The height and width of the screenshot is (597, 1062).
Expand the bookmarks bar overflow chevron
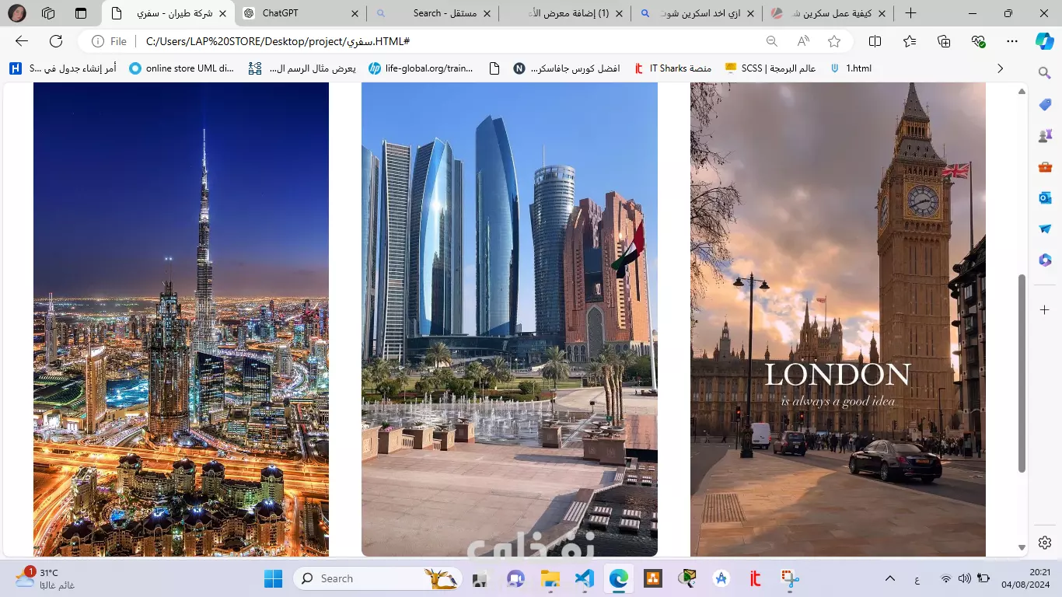[1000, 68]
